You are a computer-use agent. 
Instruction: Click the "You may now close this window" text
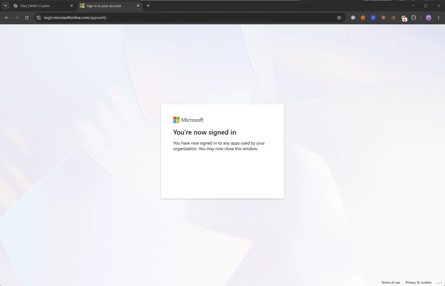(x=228, y=149)
